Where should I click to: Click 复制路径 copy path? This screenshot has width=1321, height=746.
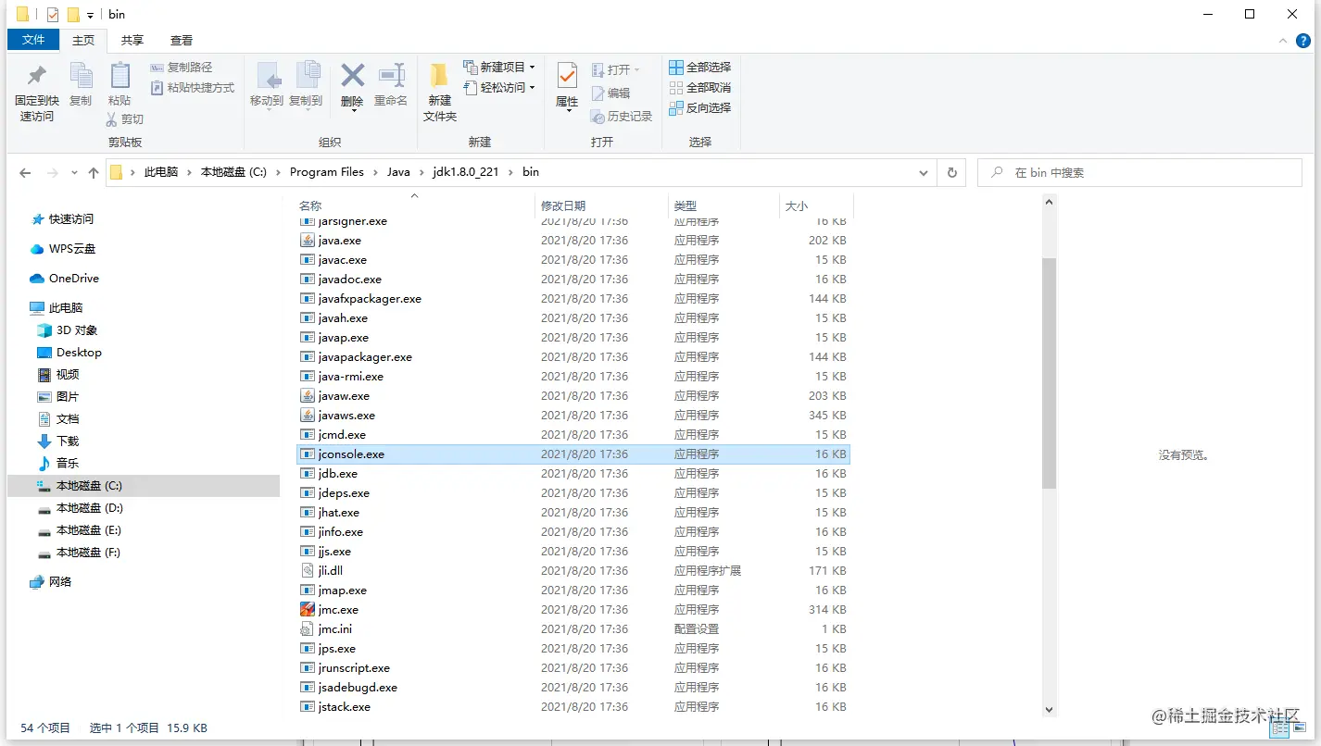[x=182, y=68]
